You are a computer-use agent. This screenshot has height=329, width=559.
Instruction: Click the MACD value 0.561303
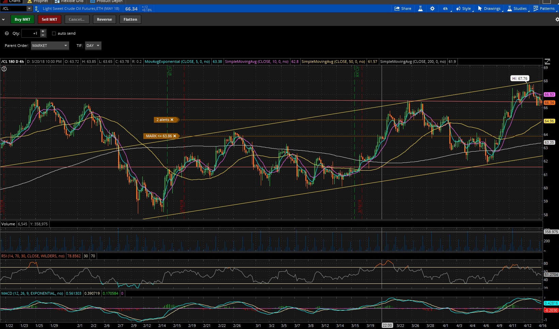click(x=74, y=293)
